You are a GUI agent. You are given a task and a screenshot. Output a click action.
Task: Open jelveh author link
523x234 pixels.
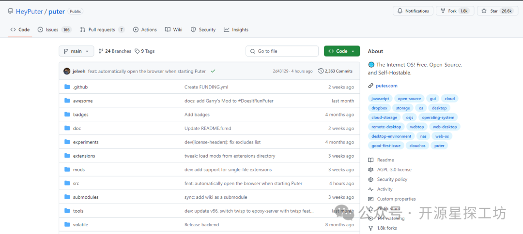click(79, 71)
